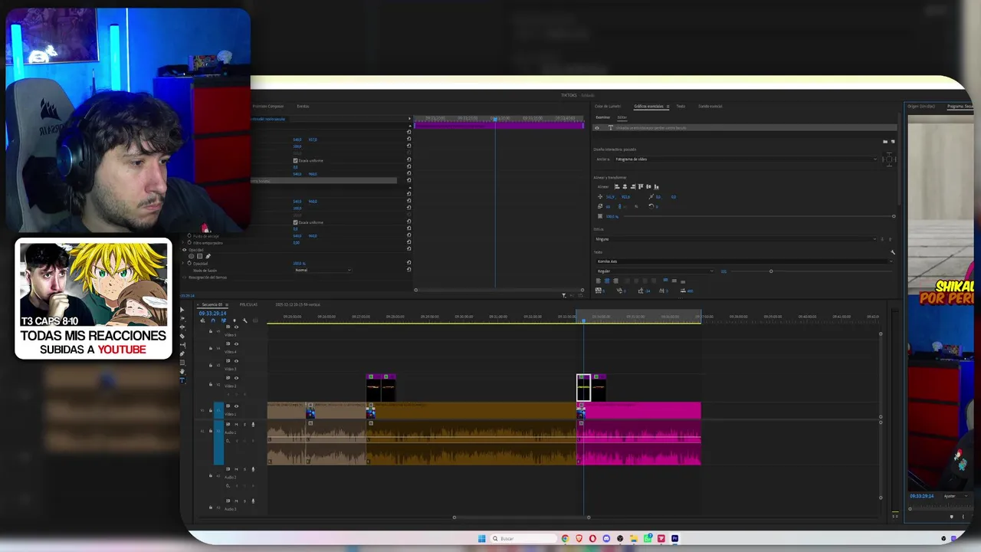Open the Modo de fusión Normal dropdown
This screenshot has height=552, width=981.
pos(323,270)
